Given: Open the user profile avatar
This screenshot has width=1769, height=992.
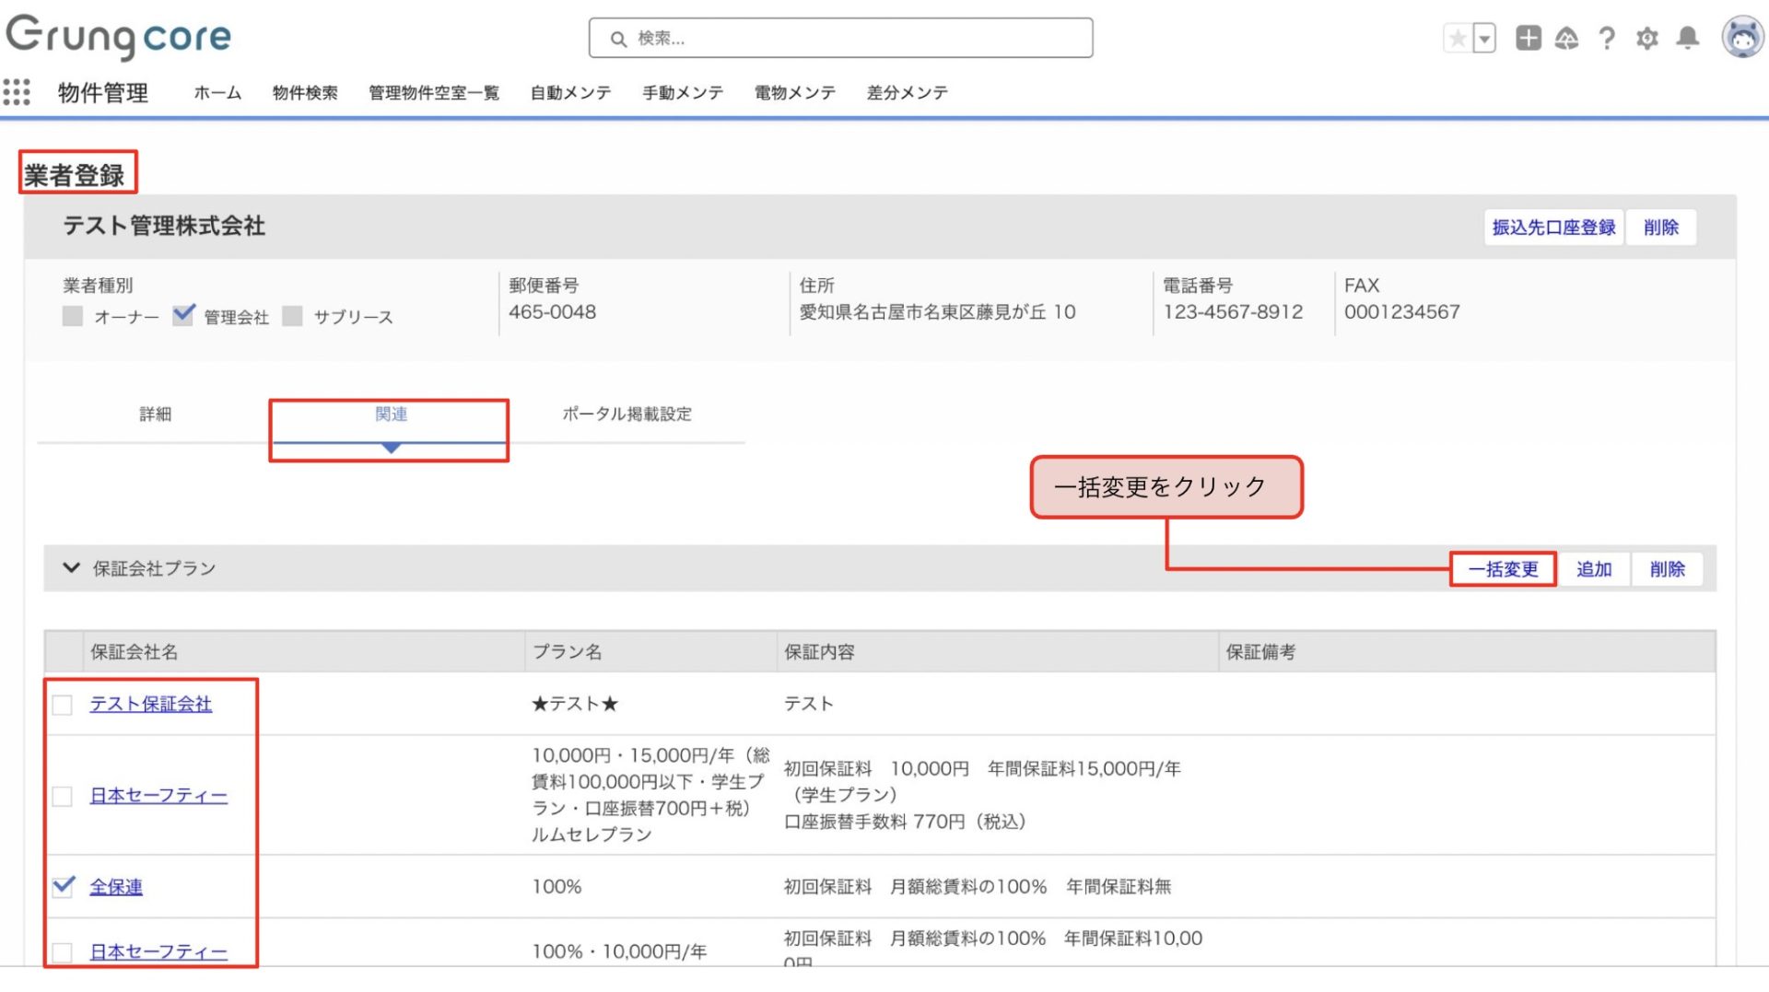Looking at the screenshot, I should coord(1741,39).
